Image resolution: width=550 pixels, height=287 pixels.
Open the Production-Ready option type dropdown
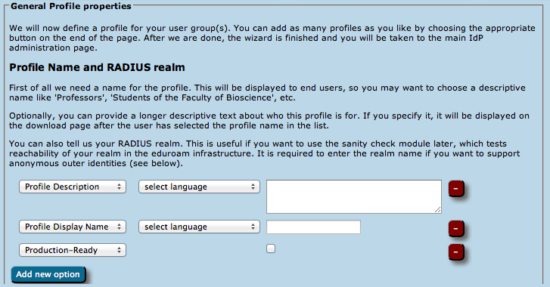tap(73, 250)
